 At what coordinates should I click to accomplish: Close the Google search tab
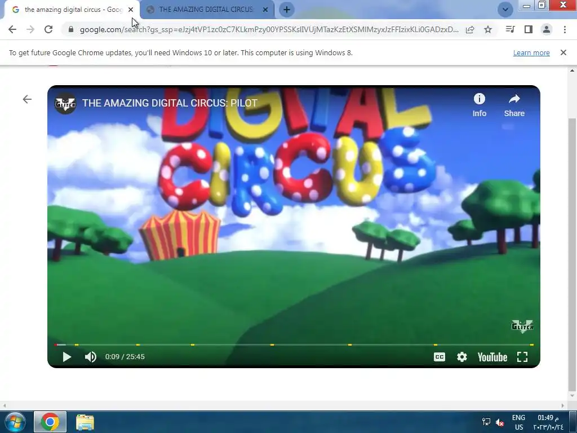[x=131, y=10]
